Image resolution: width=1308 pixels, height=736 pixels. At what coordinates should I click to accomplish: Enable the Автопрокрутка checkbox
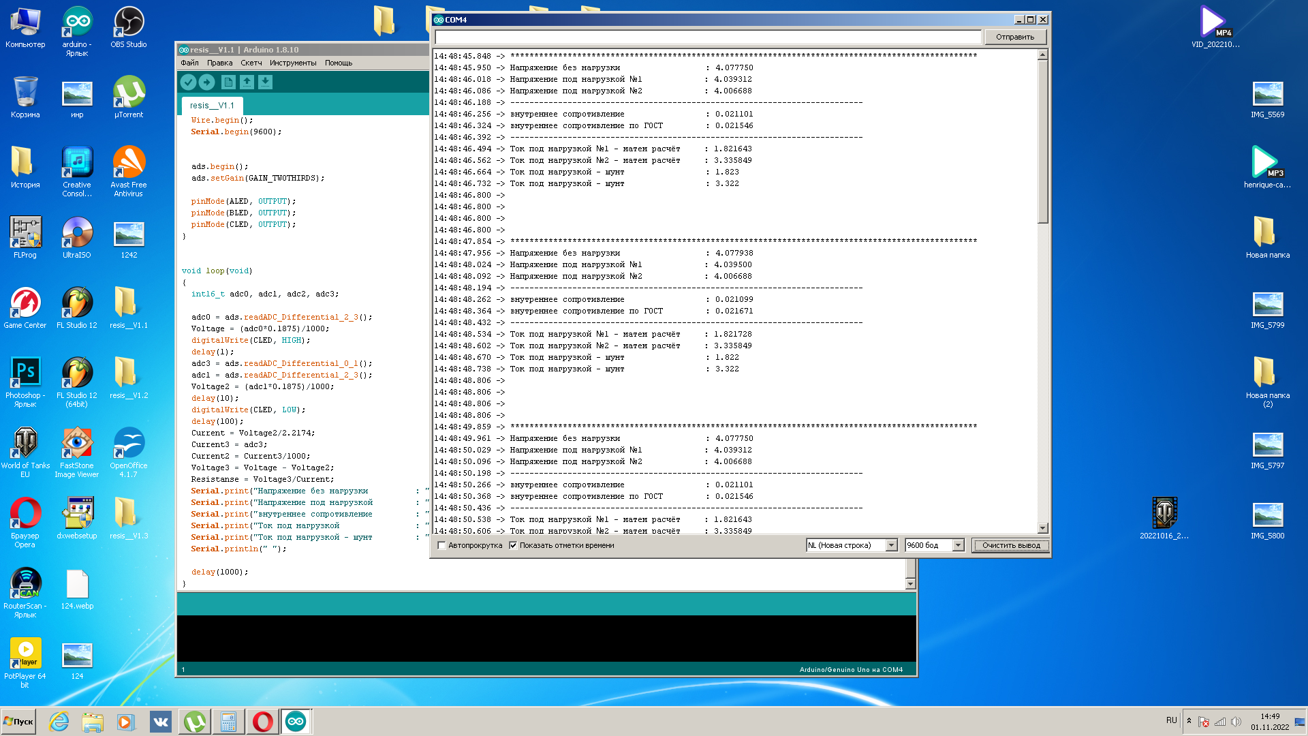[x=441, y=545]
